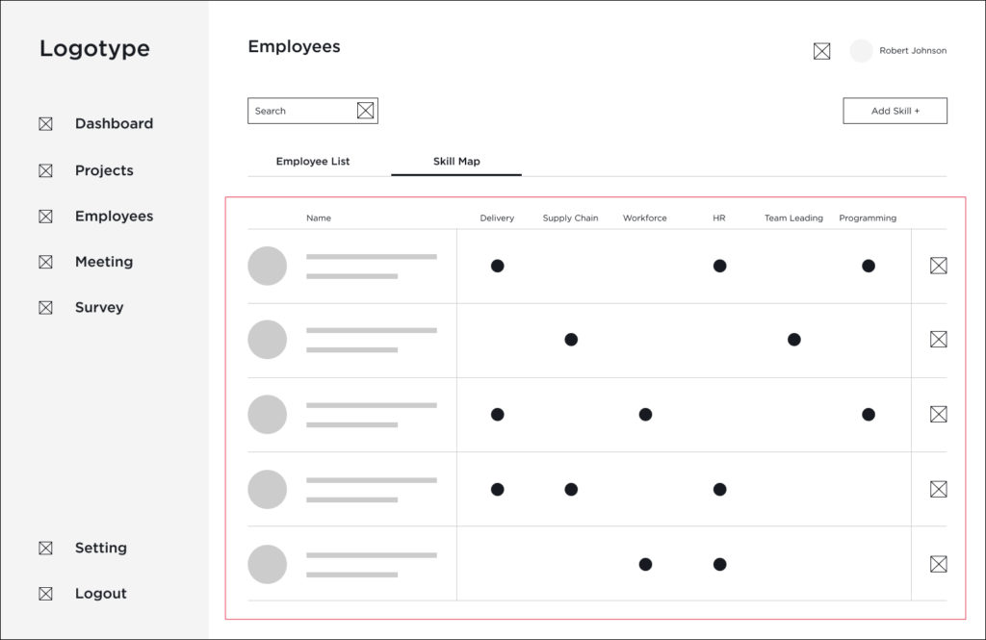The width and height of the screenshot is (986, 640).
Task: Toggle Team Leading dot for second employee
Action: point(793,340)
